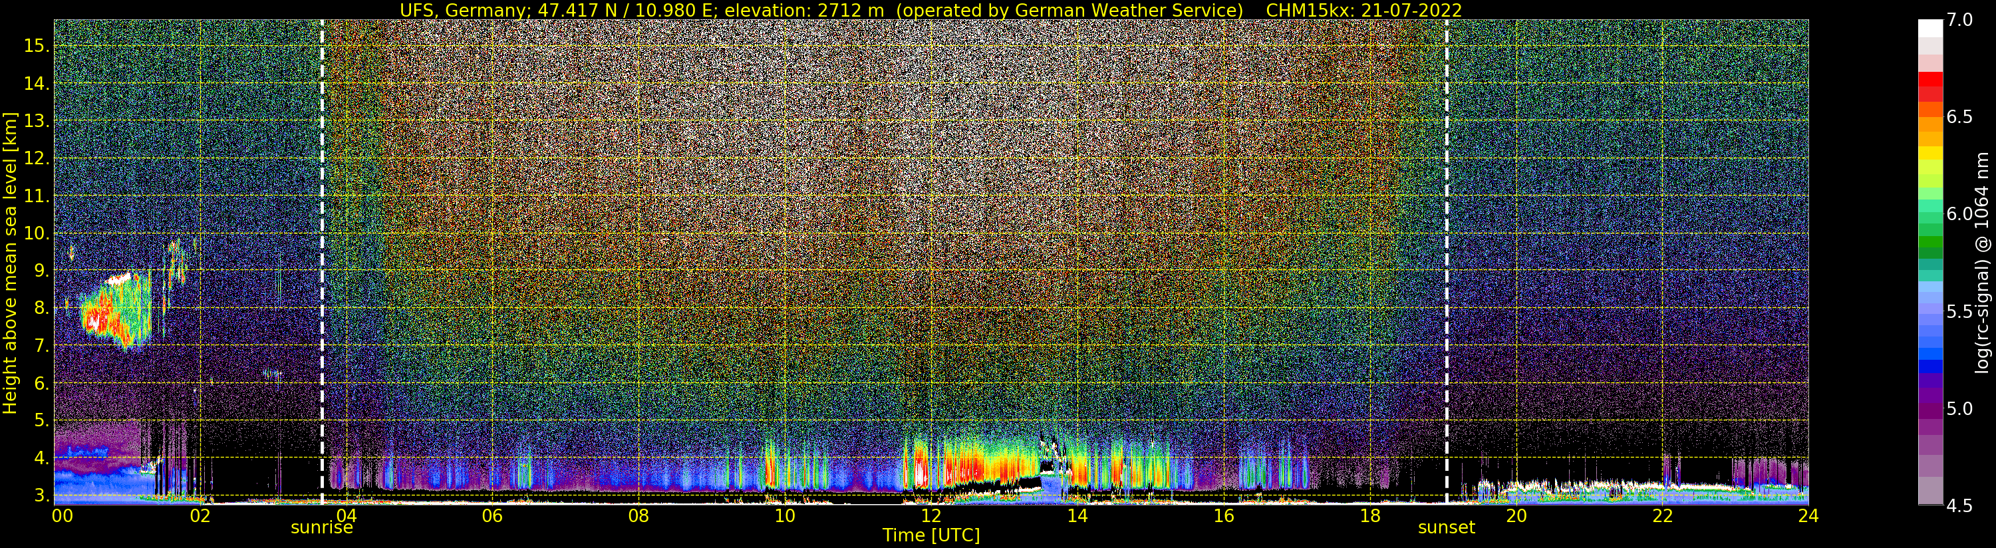The width and height of the screenshot is (1996, 548).
Task: Click the "20" time axis tick label
Action: tap(1516, 516)
